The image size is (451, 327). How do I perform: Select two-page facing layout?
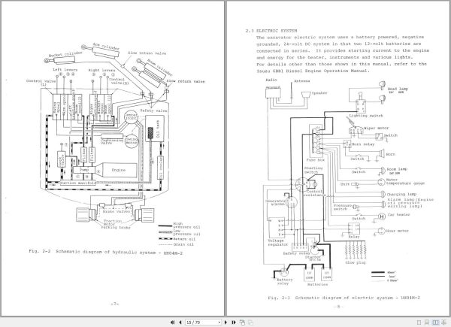[435, 322]
